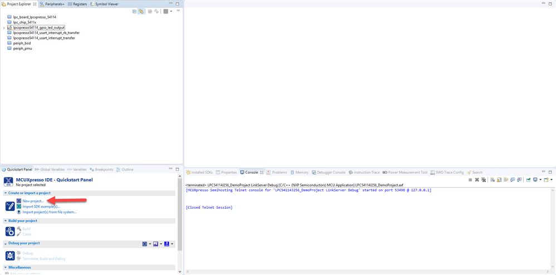The image size is (556, 275).
Task: Open the Variables tab
Action: (77, 169)
